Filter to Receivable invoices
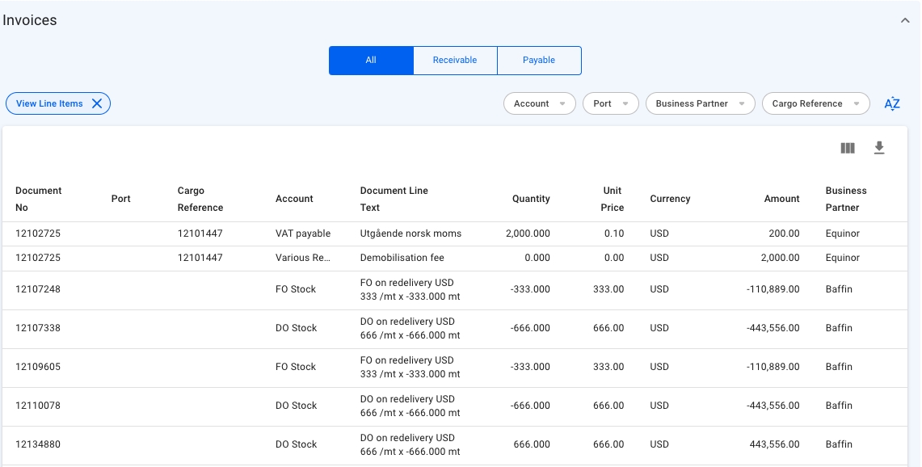922x467 pixels. [455, 61]
